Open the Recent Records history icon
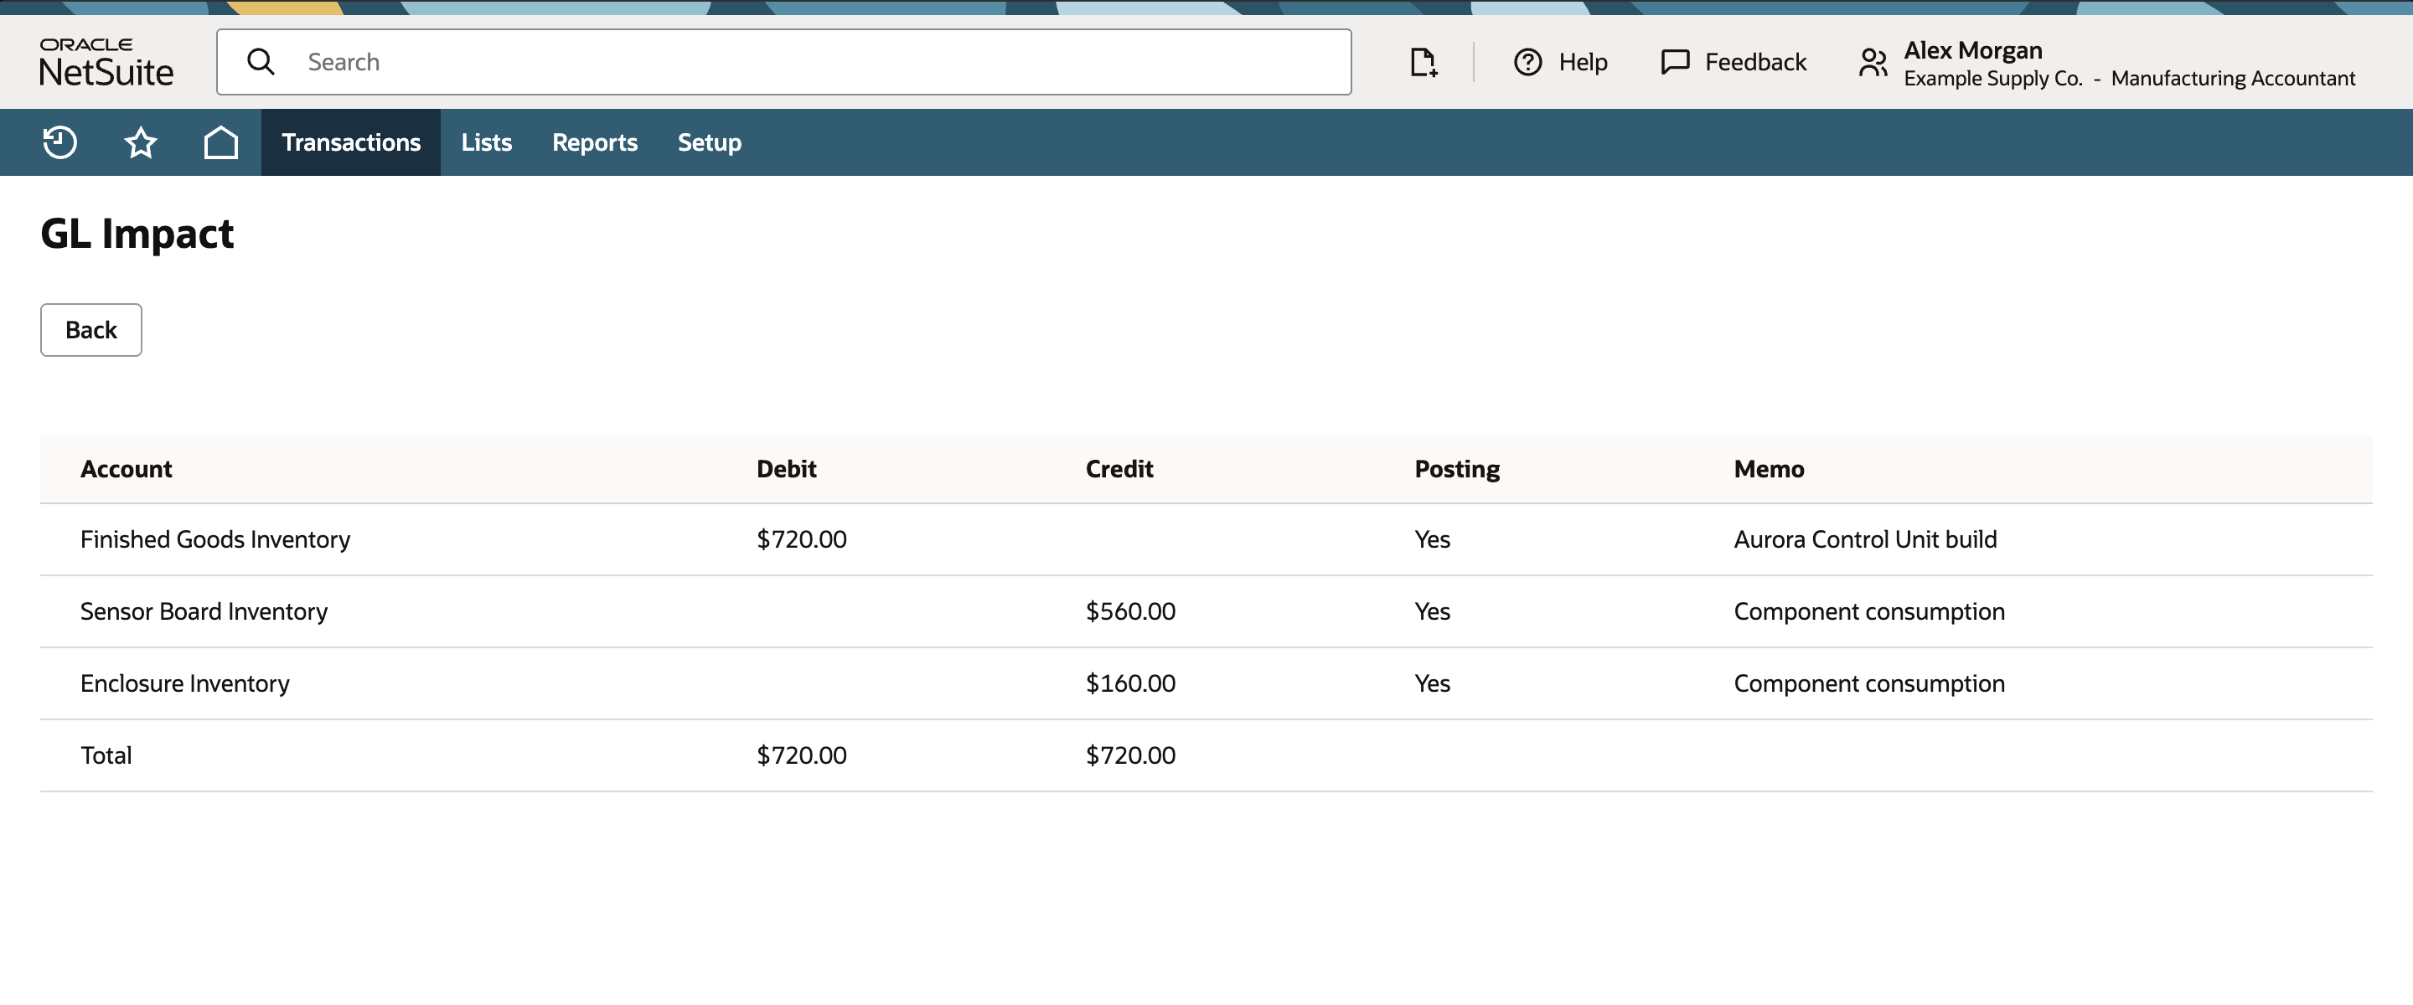 pos(60,142)
